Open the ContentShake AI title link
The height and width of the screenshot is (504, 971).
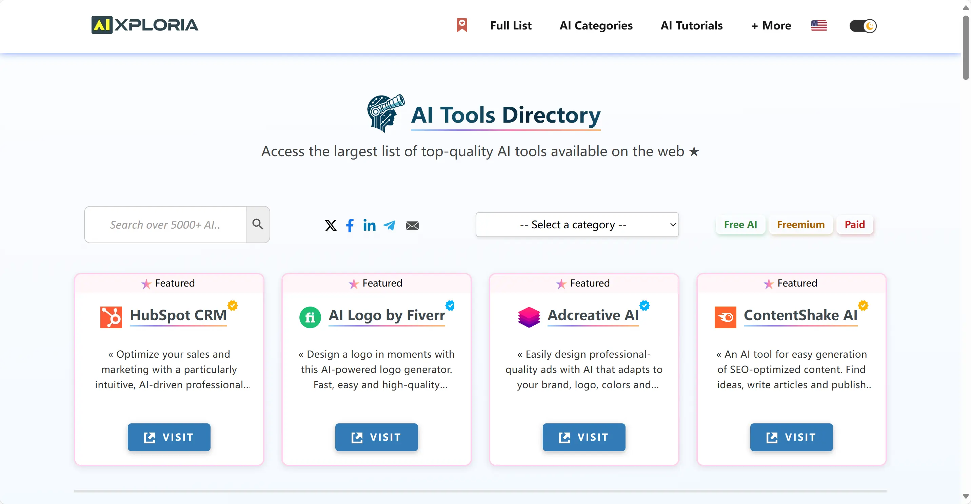click(x=800, y=315)
